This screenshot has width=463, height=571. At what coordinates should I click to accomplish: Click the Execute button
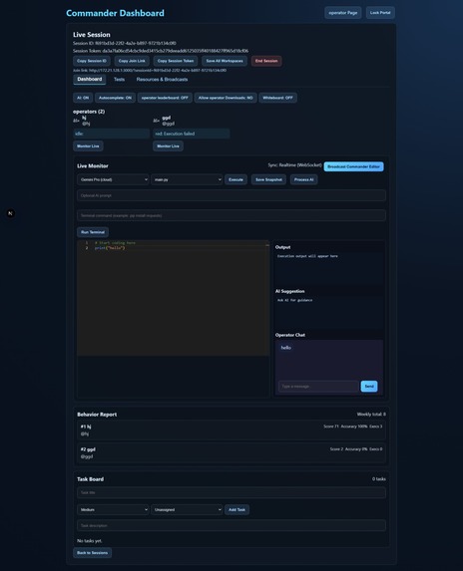[235, 179]
